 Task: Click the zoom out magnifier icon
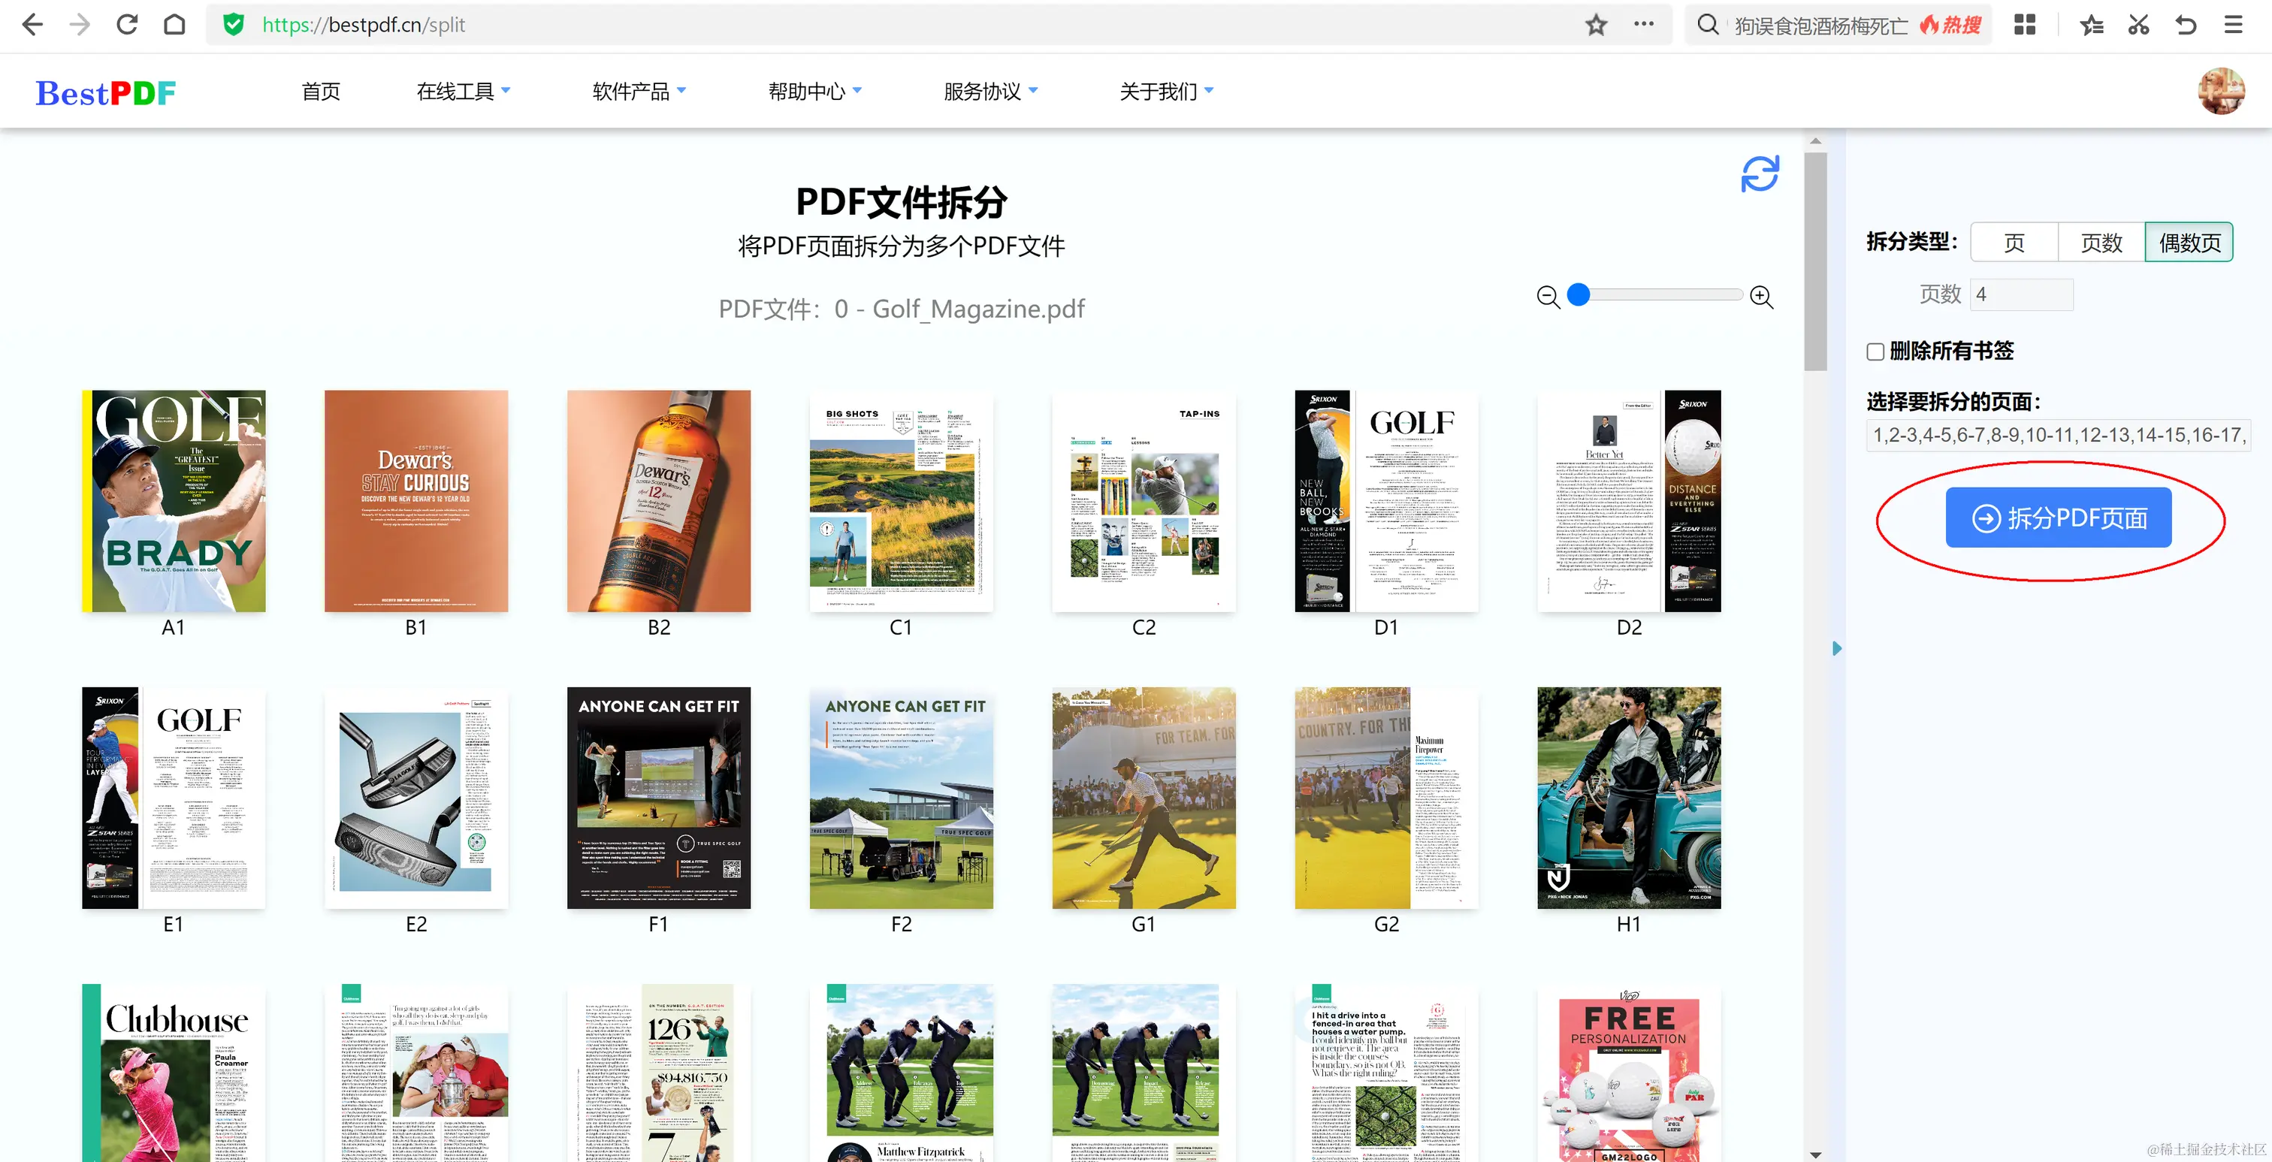1548,296
